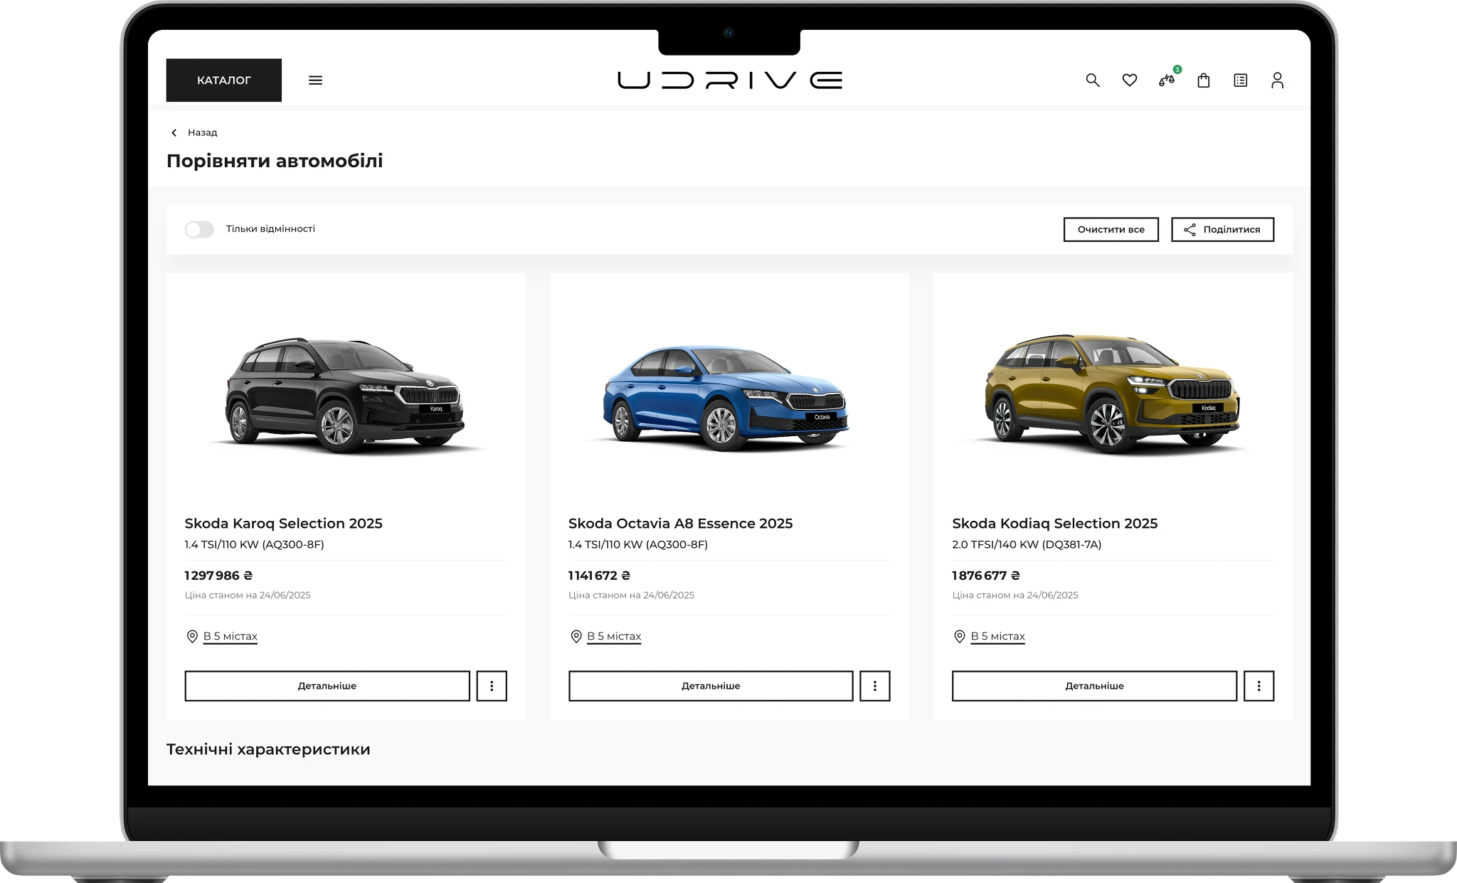Image resolution: width=1457 pixels, height=883 pixels.
Task: Click Очистити все button
Action: (1111, 230)
